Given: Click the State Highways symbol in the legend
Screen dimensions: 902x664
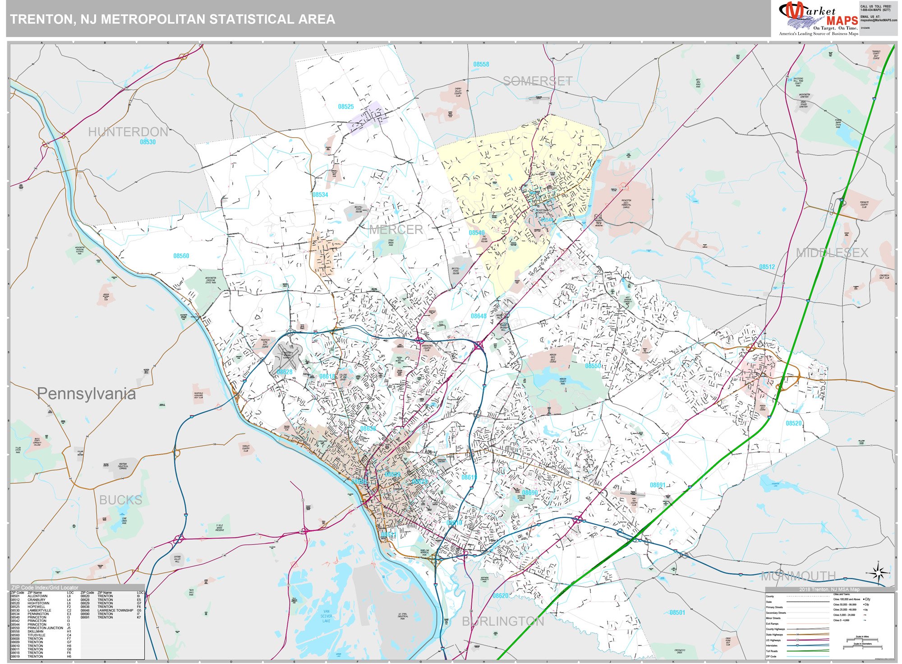Looking at the screenshot, I should pos(808,635).
